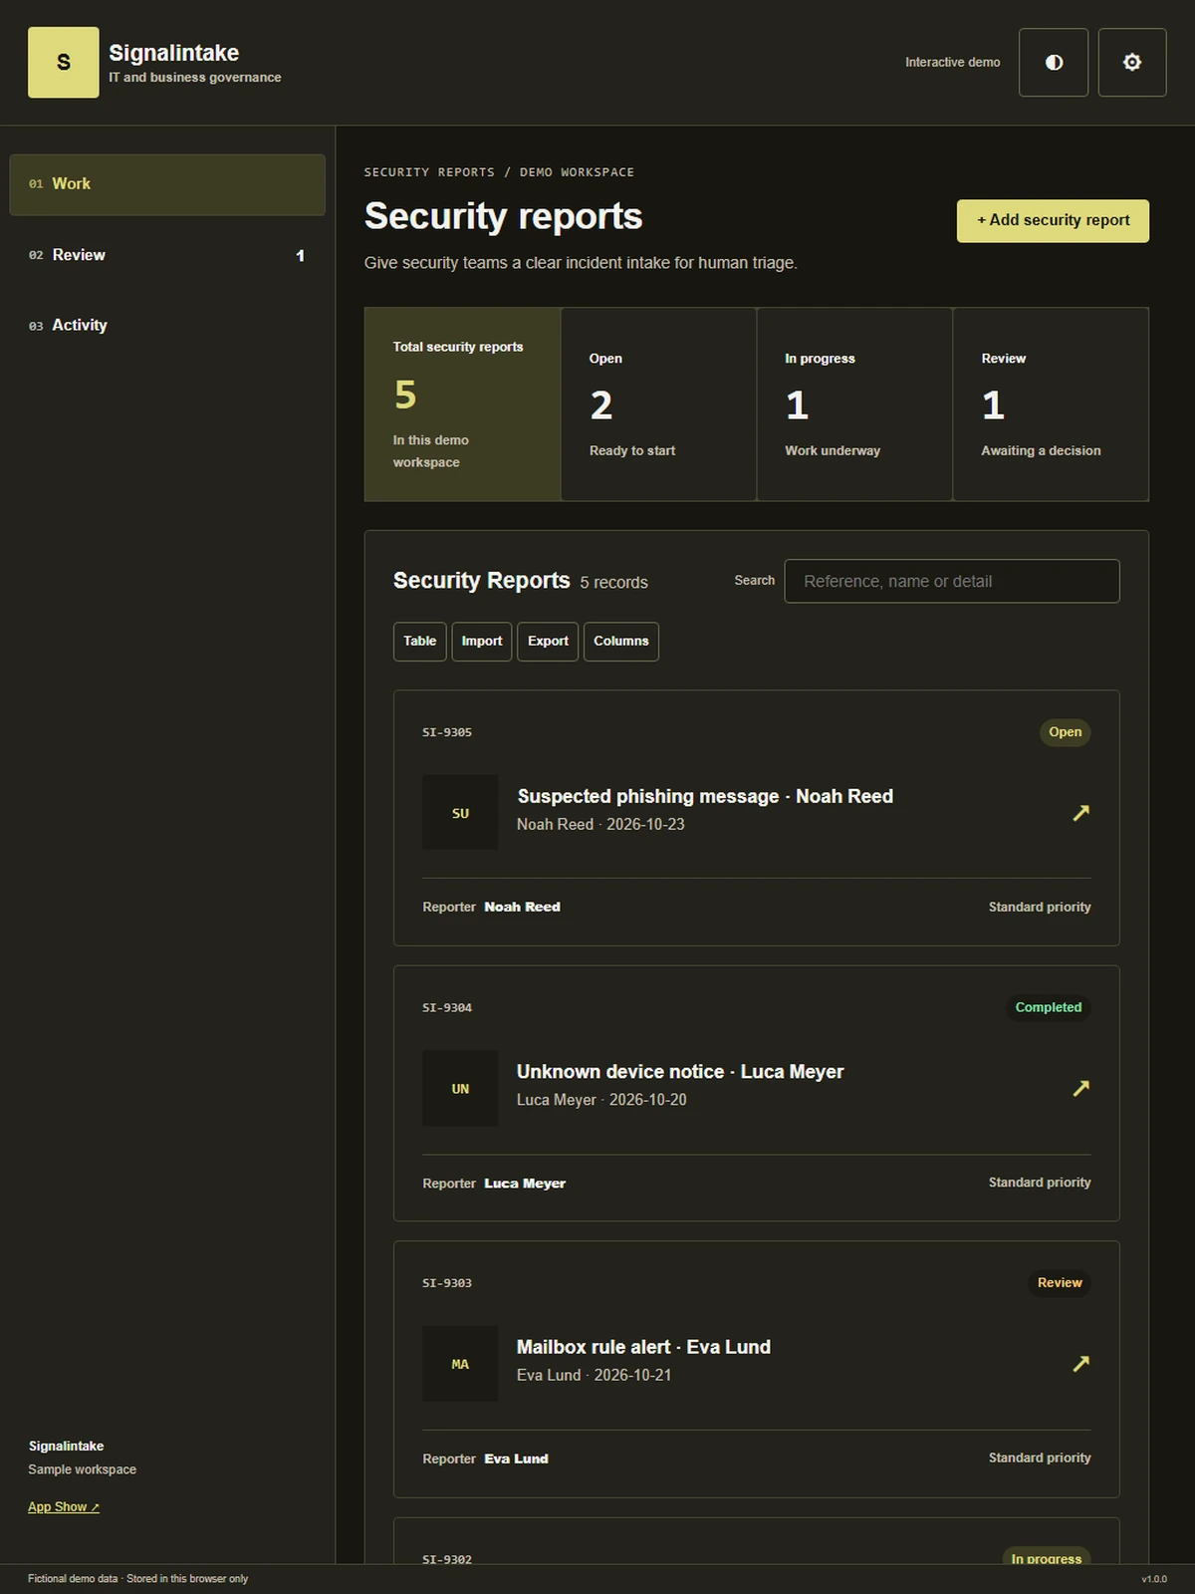Viewport: 1195px width, 1594px height.
Task: Click the In progress badge on SI-9302
Action: pyautogui.click(x=1046, y=1558)
